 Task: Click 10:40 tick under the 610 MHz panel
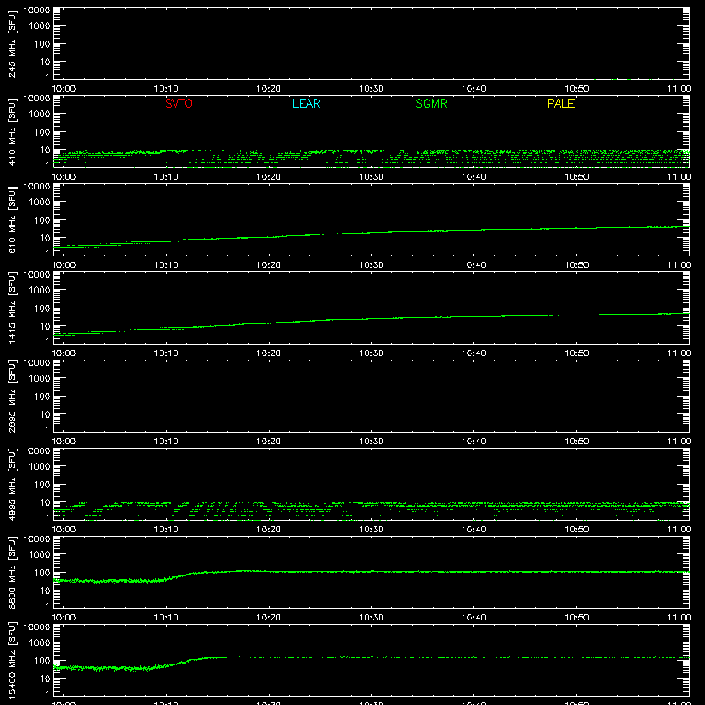pyautogui.click(x=474, y=265)
